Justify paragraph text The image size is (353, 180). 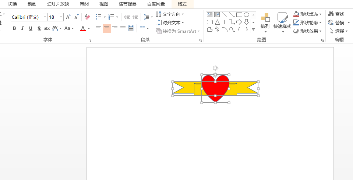(x=123, y=28)
